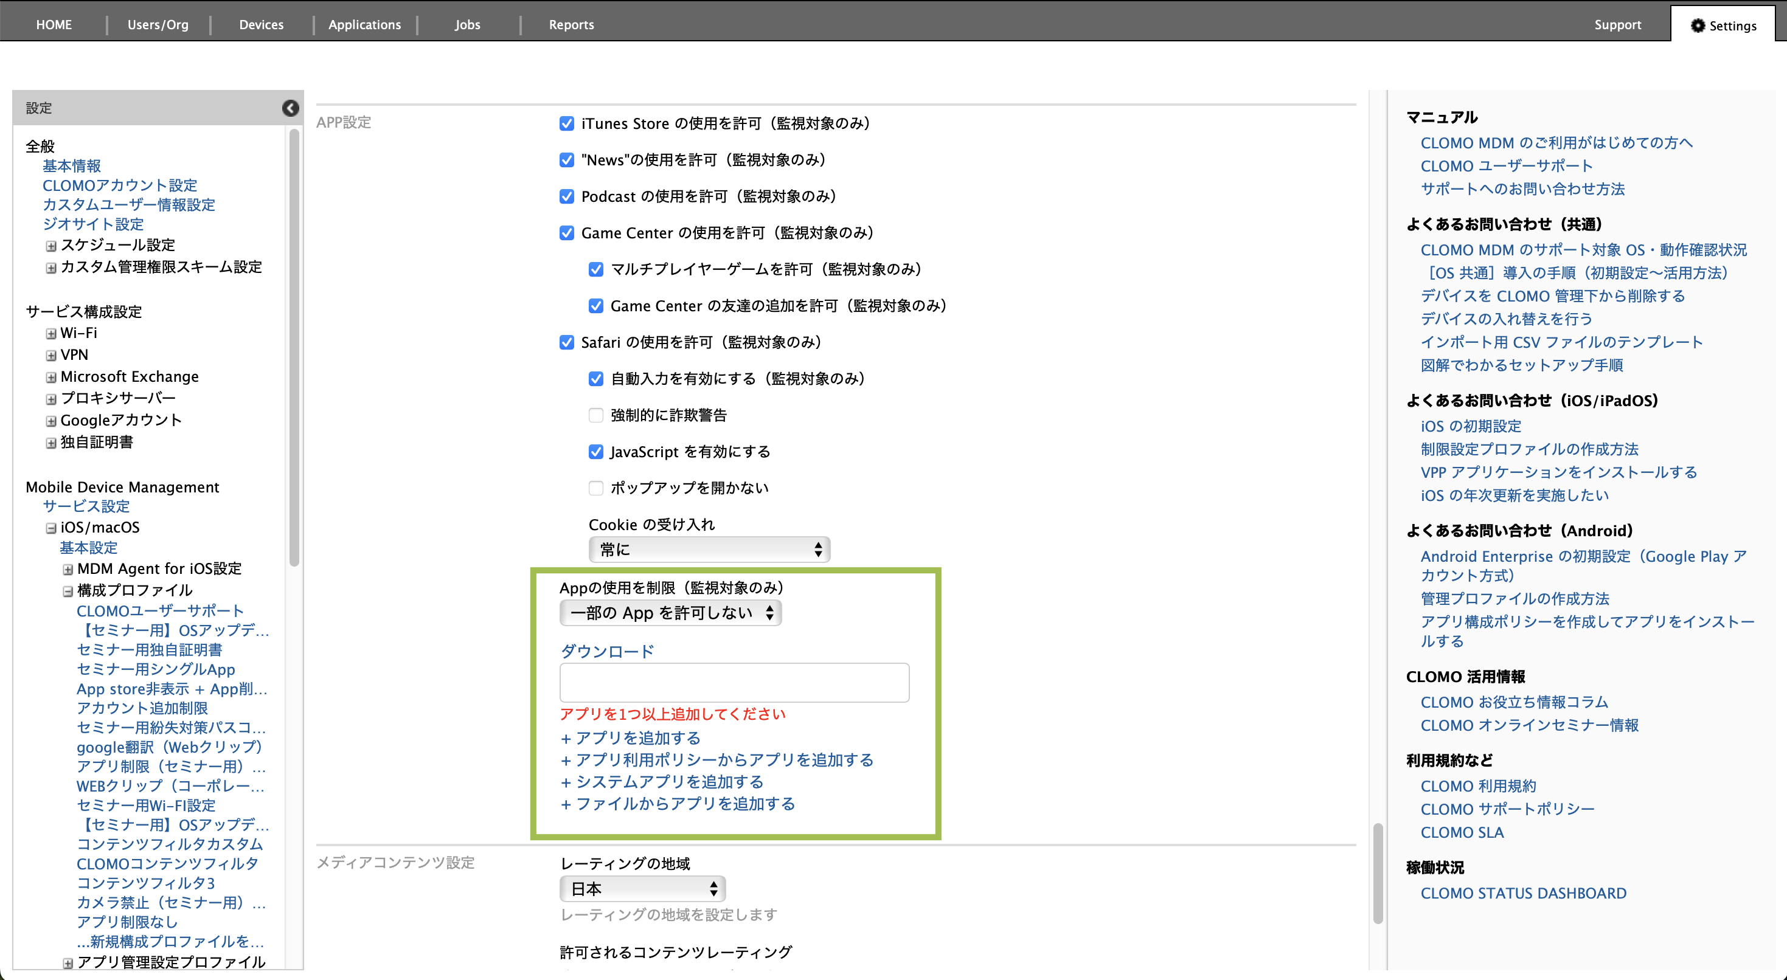1787x980 pixels.
Task: Go to the Applications menu tab
Action: [x=364, y=25]
